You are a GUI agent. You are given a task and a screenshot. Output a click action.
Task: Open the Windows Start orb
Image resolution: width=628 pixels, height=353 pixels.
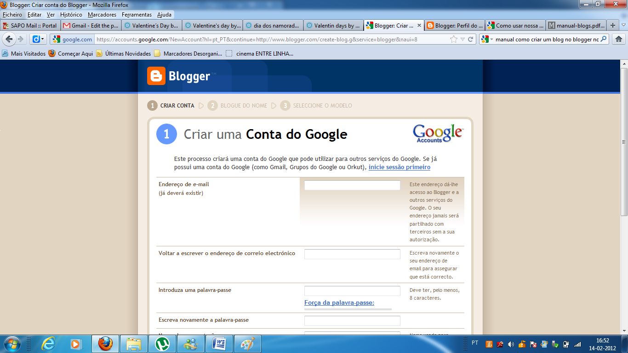click(x=12, y=343)
